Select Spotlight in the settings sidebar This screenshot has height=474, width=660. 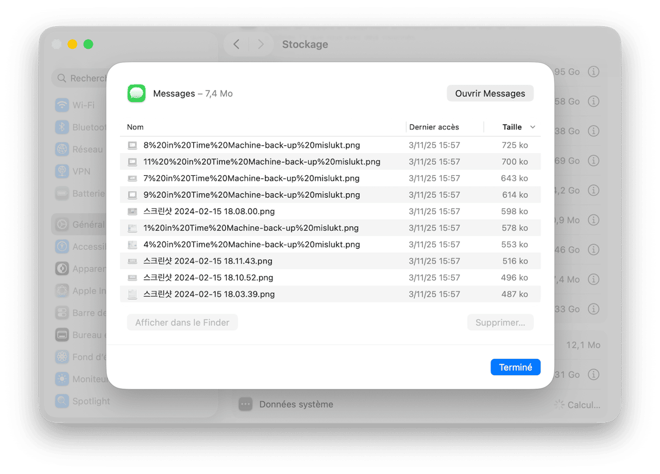point(82,401)
